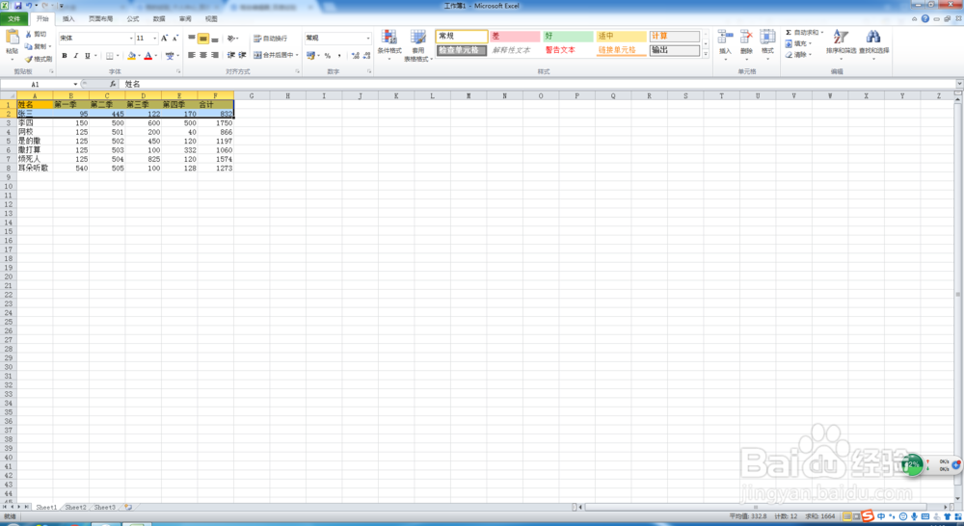Apply the Check Cell (检查单元格) style
Viewport: 964px width, 526px height.
point(462,50)
